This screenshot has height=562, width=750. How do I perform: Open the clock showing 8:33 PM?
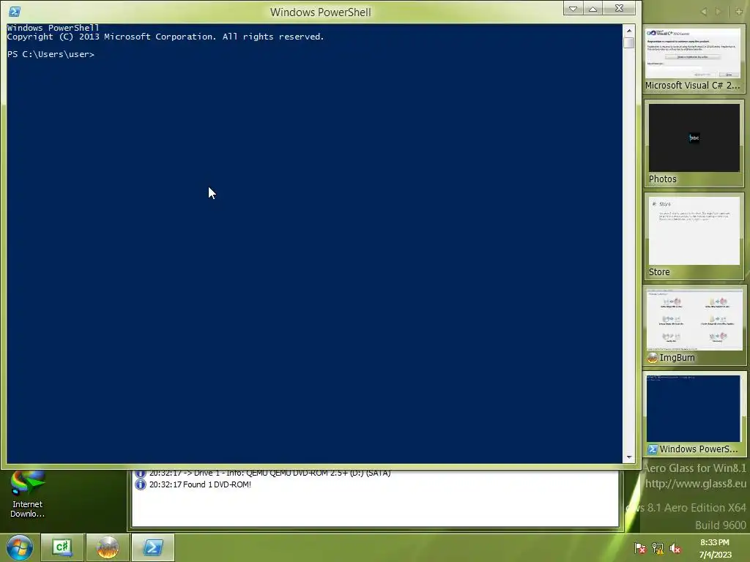point(715,548)
